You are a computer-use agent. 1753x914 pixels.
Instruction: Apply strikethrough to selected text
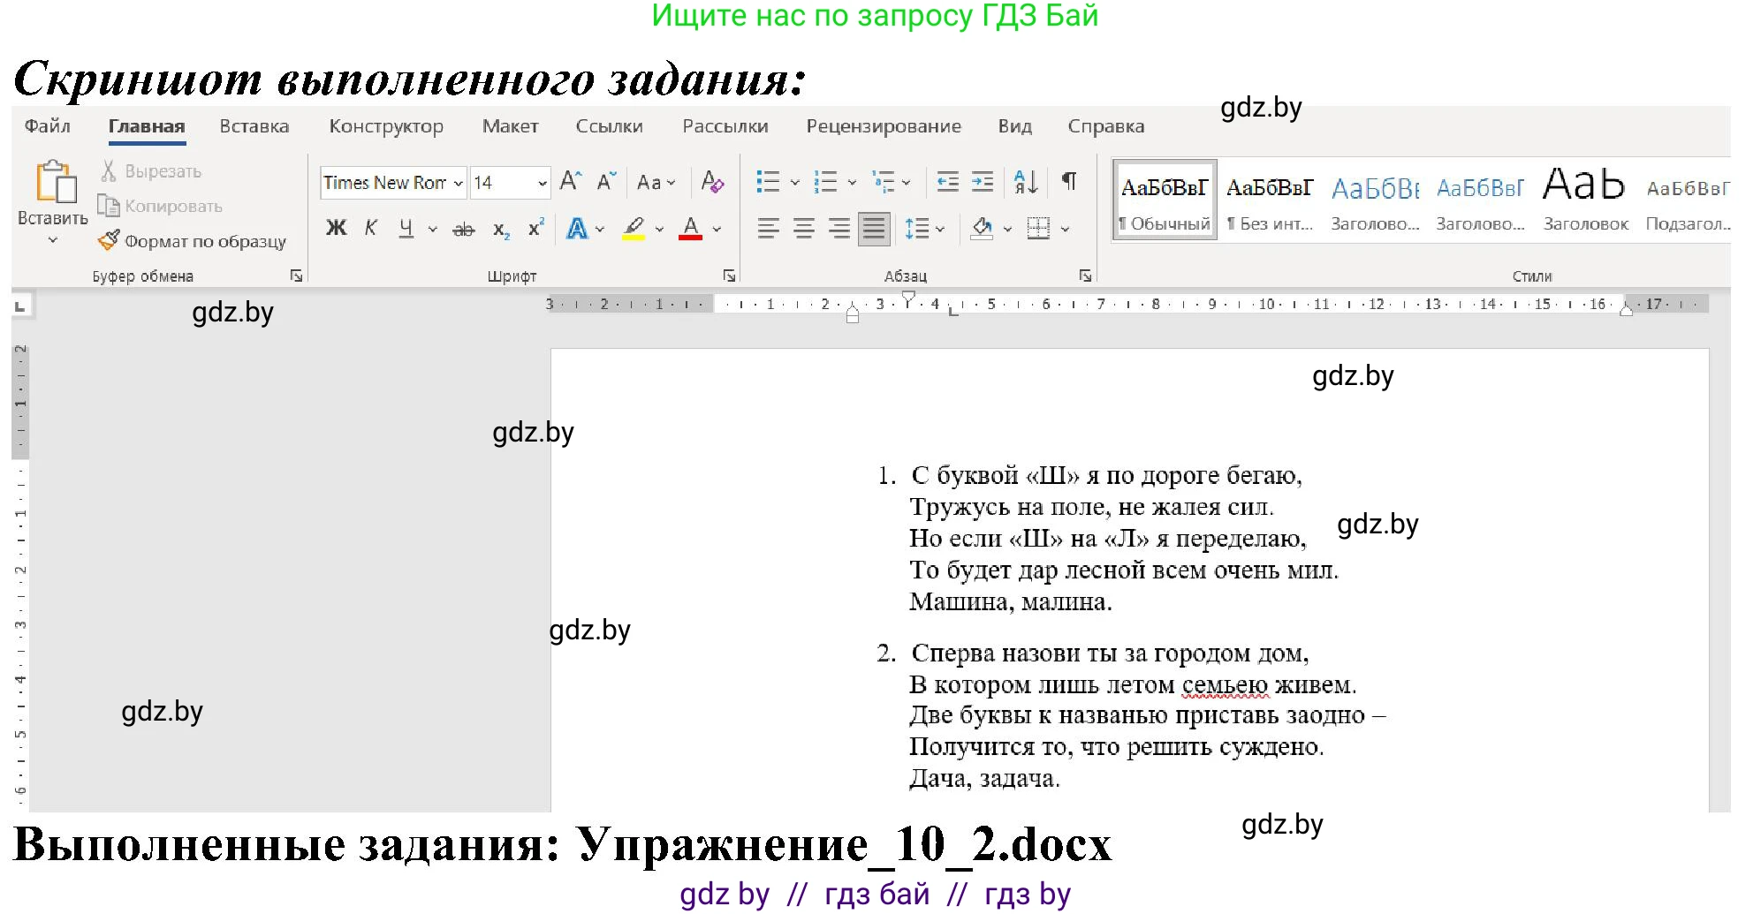coord(464,228)
